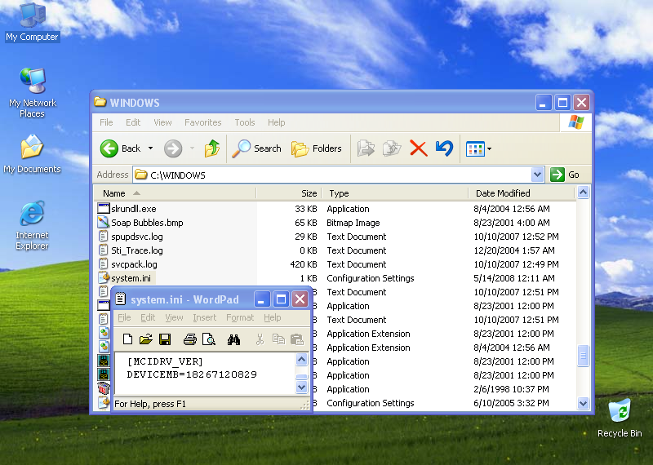Click Paste icon in WordPad toolbar
Screen dimensions: 653x465
click(x=296, y=339)
